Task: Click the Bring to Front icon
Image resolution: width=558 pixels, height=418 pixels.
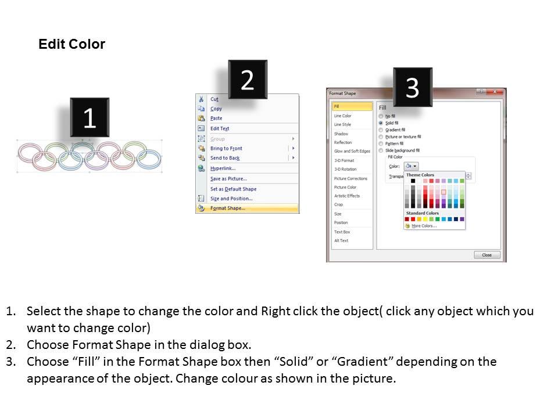Action: 201,148
